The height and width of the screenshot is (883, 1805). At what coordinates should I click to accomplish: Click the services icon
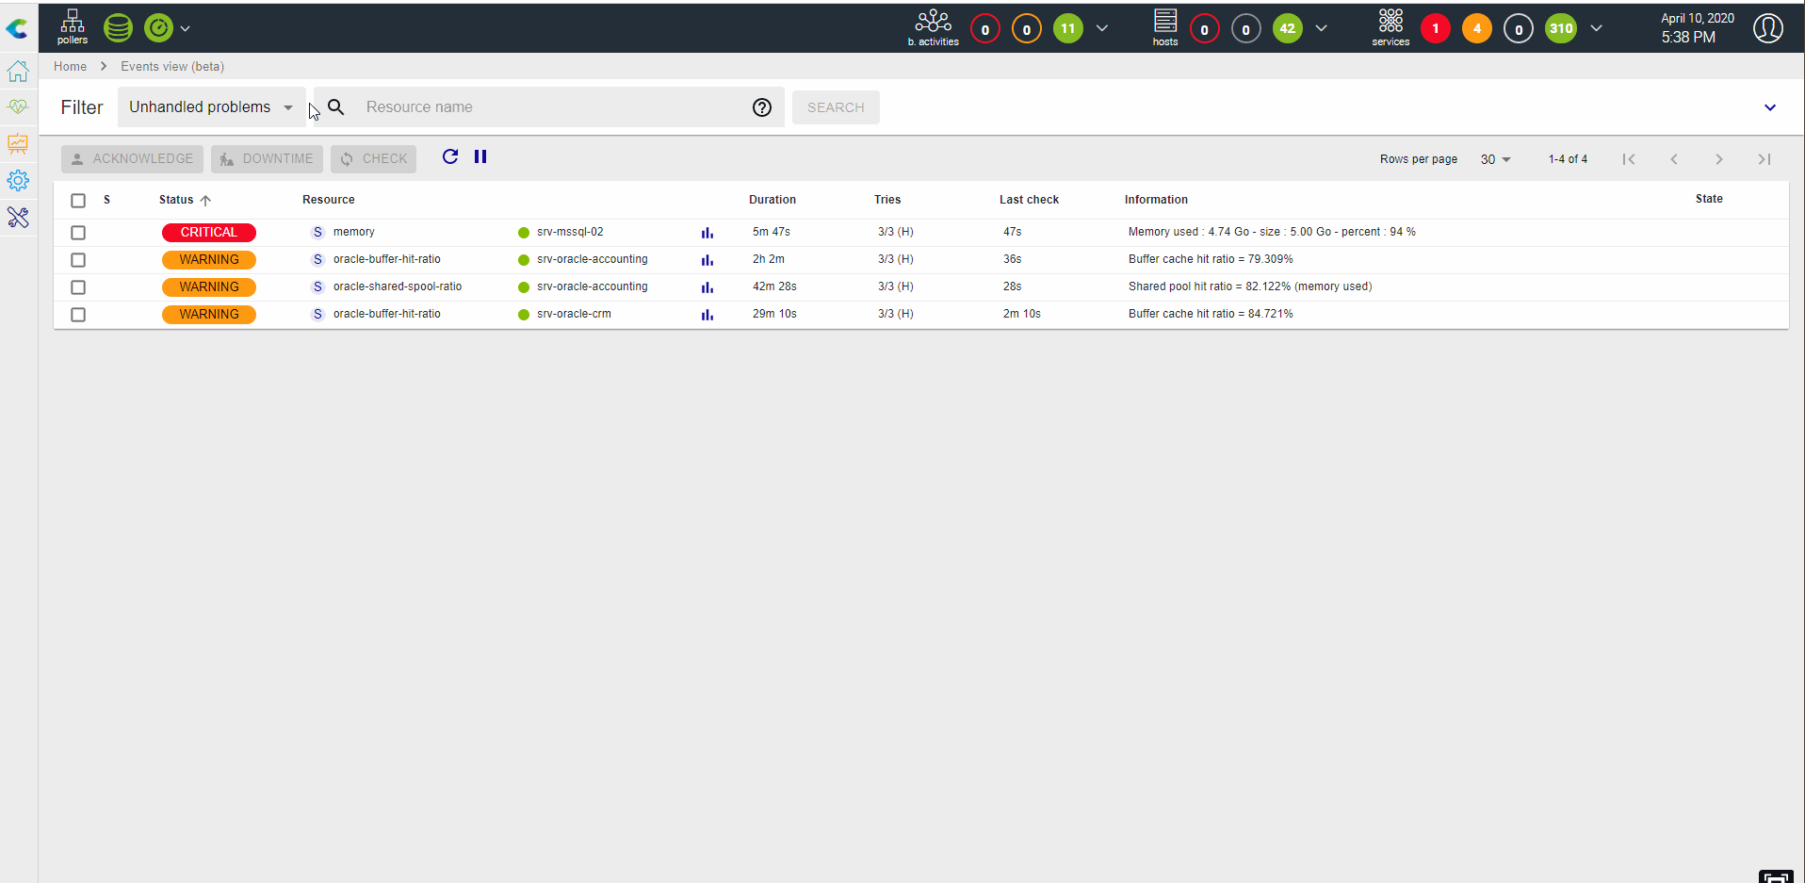tap(1390, 27)
